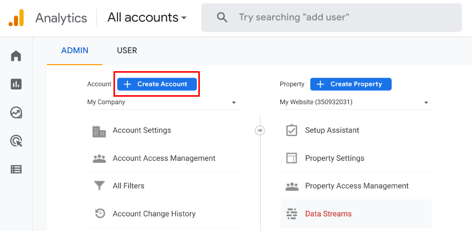472x231 pixels.
Task: Open Account Access Management
Action: pos(164,158)
